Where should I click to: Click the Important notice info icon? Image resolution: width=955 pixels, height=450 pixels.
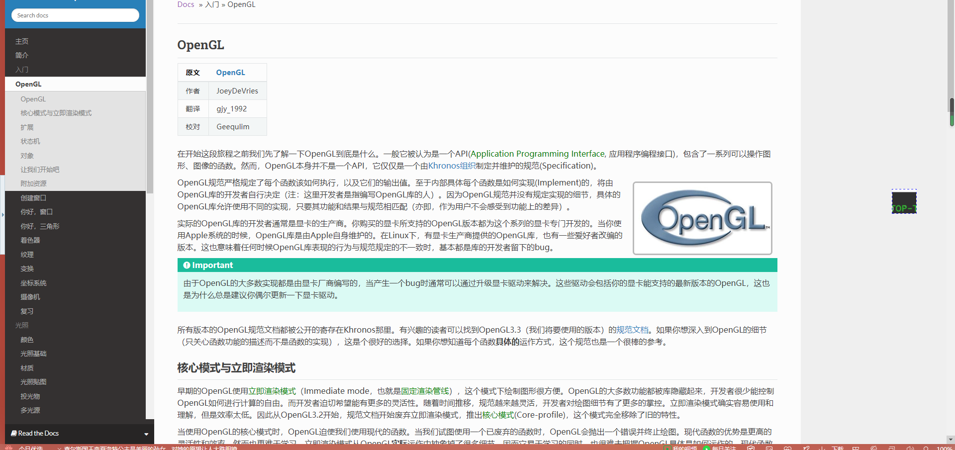(x=187, y=266)
